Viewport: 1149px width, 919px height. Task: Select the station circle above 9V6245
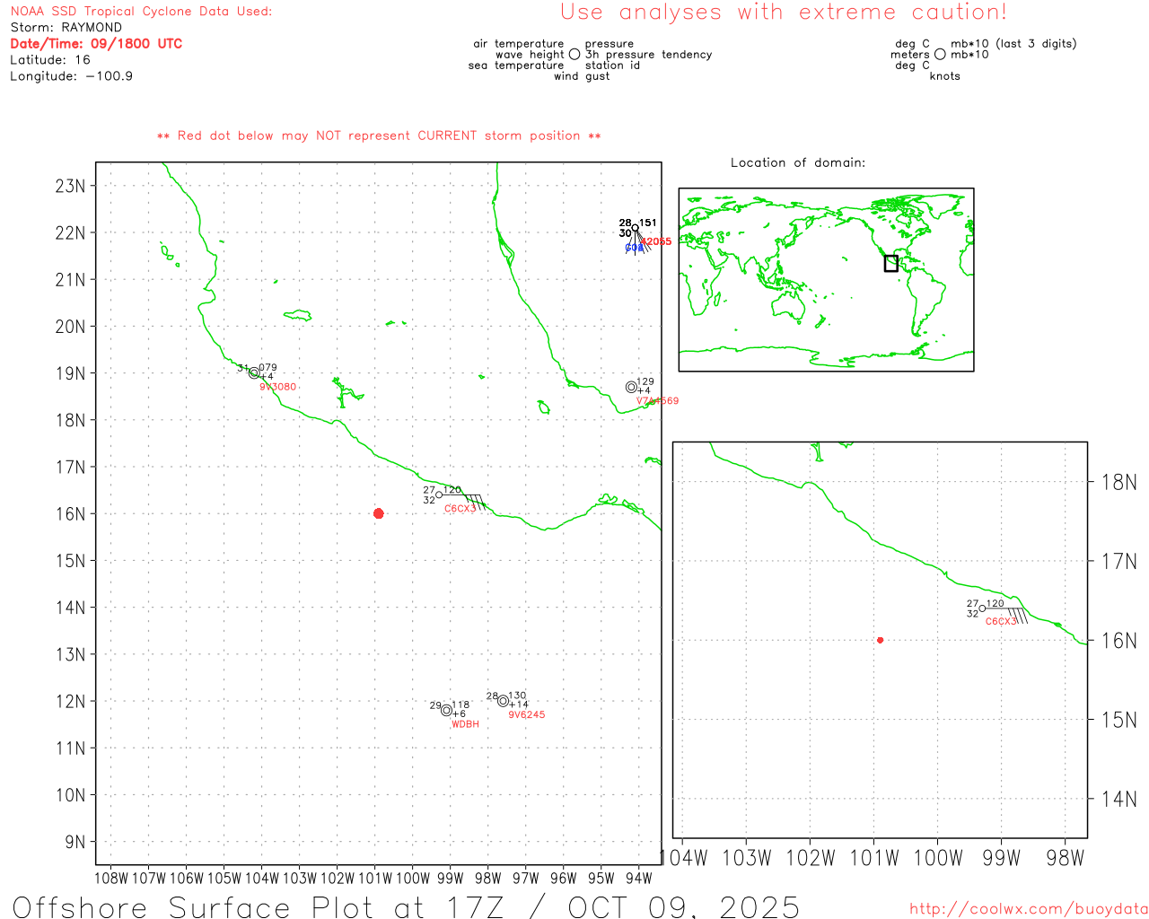[x=503, y=701]
